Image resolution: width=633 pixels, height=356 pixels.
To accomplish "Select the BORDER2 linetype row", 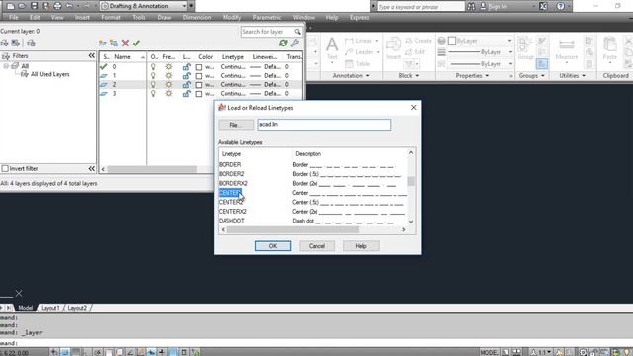I will (313, 174).
